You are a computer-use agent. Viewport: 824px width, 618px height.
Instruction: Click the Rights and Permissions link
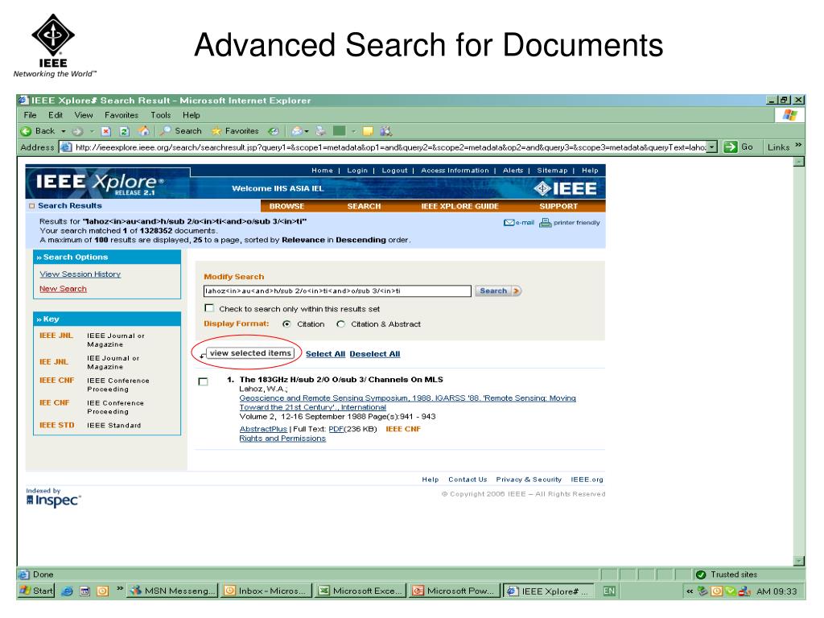[x=282, y=439]
